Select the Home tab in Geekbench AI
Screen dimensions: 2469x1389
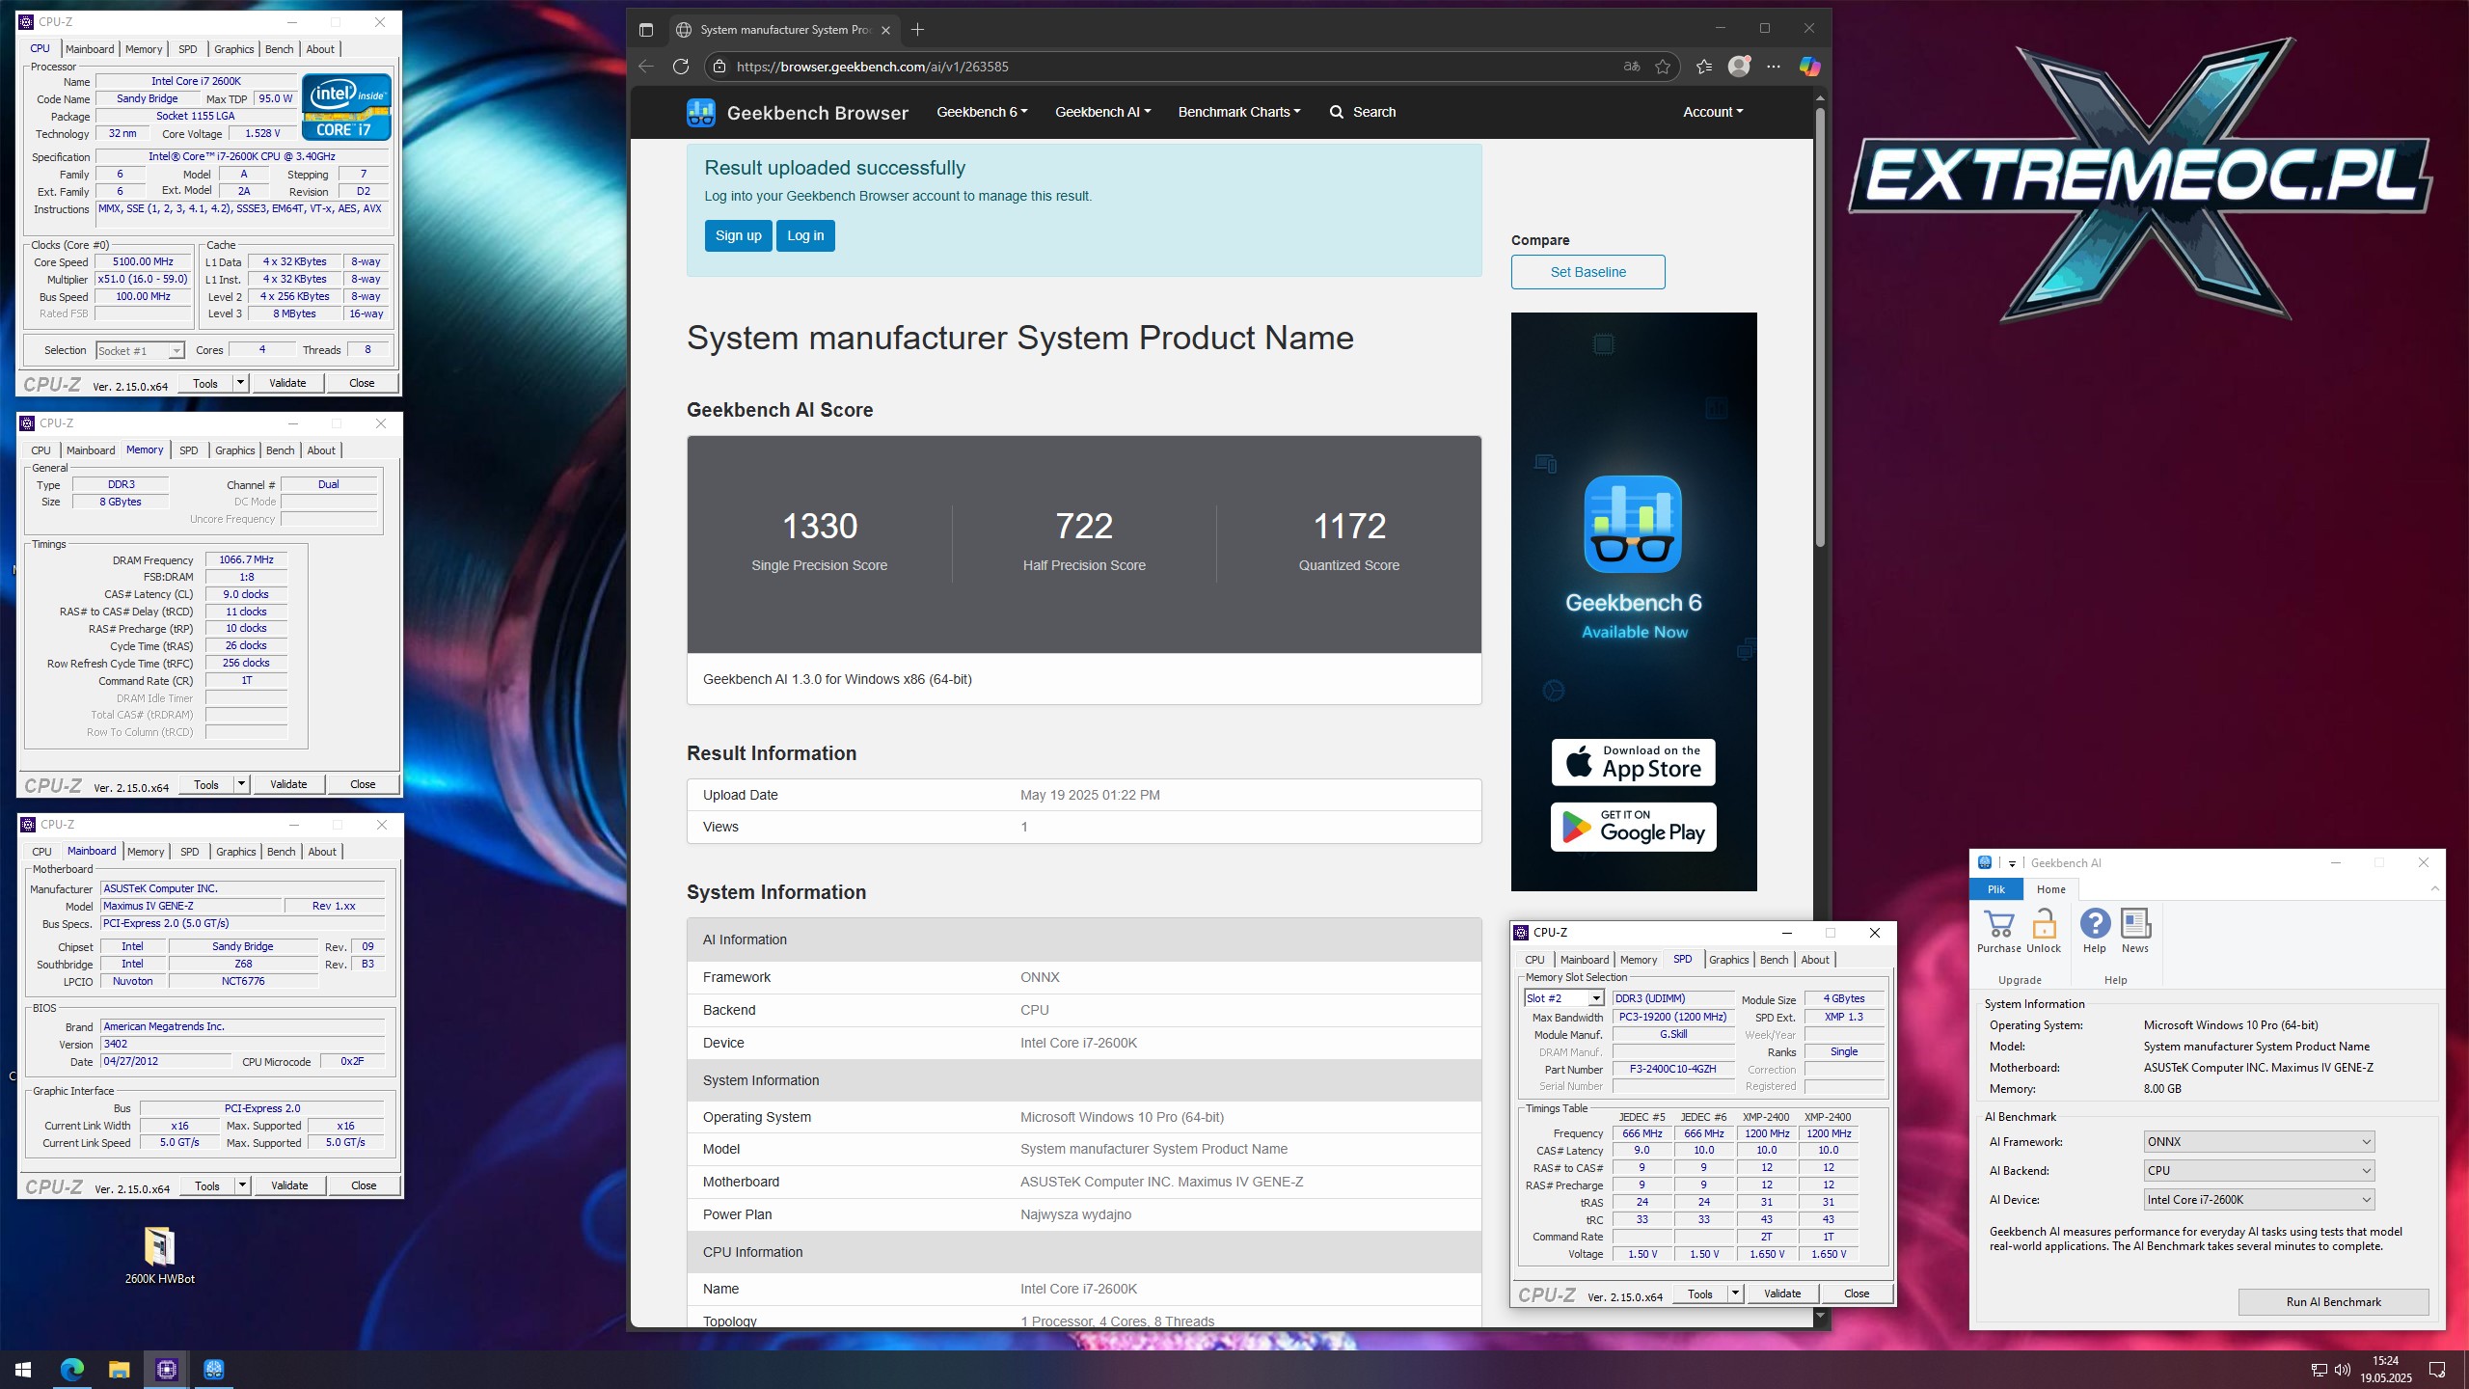point(2051,889)
